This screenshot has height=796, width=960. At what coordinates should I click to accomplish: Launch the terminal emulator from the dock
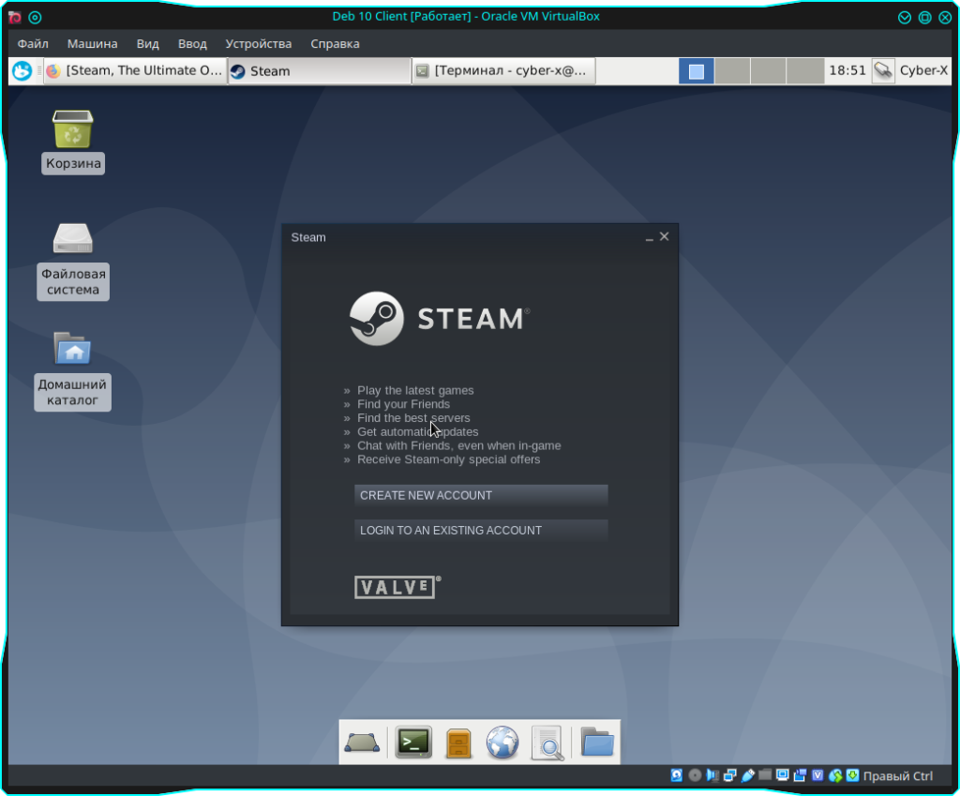pyautogui.click(x=413, y=743)
